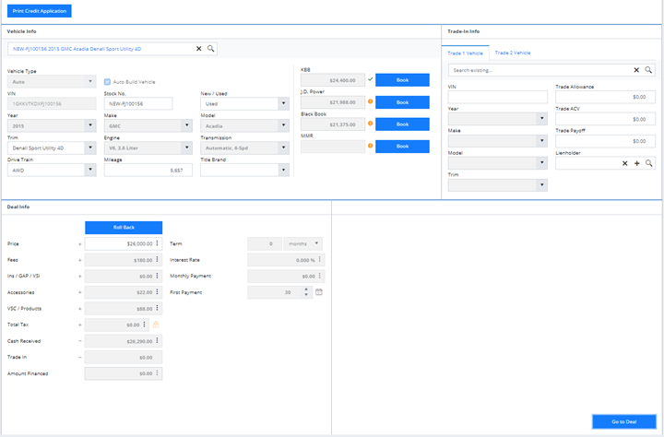The width and height of the screenshot is (664, 437).
Task: Open vehicle Model dropdown showing Acadia
Action: [284, 125]
